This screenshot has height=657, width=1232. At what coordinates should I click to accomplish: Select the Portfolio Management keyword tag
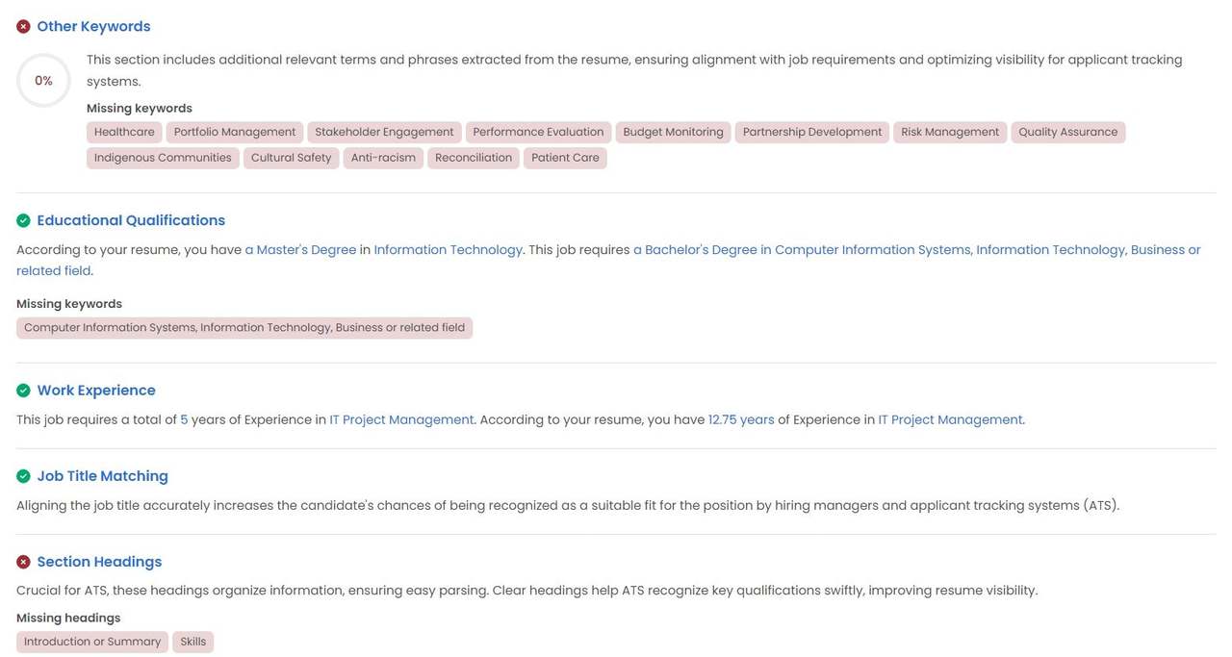click(235, 132)
